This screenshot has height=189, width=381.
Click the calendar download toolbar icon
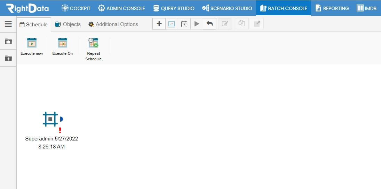pos(184,24)
